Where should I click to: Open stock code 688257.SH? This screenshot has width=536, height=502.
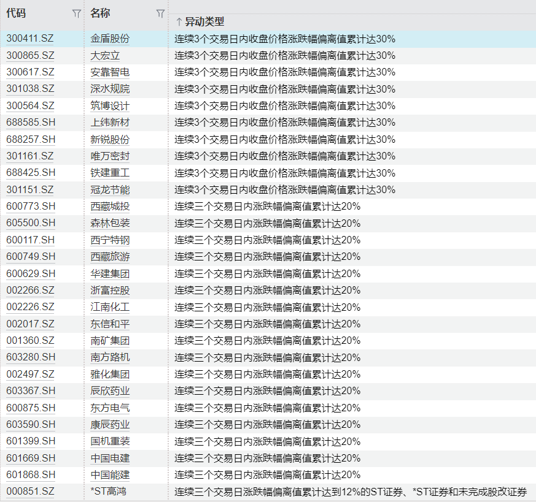(x=31, y=139)
